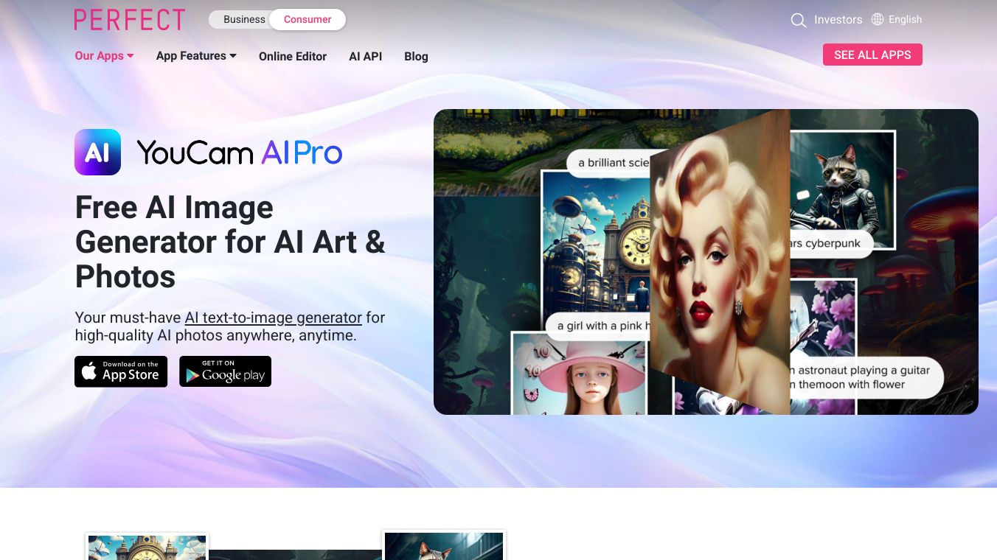The height and width of the screenshot is (560, 997).
Task: Click the 'Free AI Image Generator' heading
Action: click(x=230, y=242)
